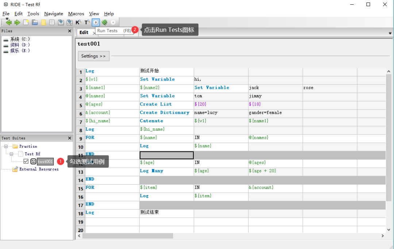The height and width of the screenshot is (249, 394).
Task: Click the 'rose' cell in row 3
Action: [330, 88]
